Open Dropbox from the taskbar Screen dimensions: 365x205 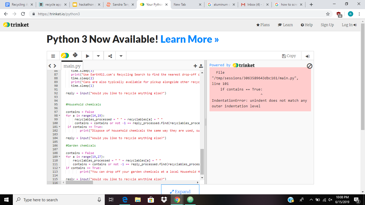164,200
